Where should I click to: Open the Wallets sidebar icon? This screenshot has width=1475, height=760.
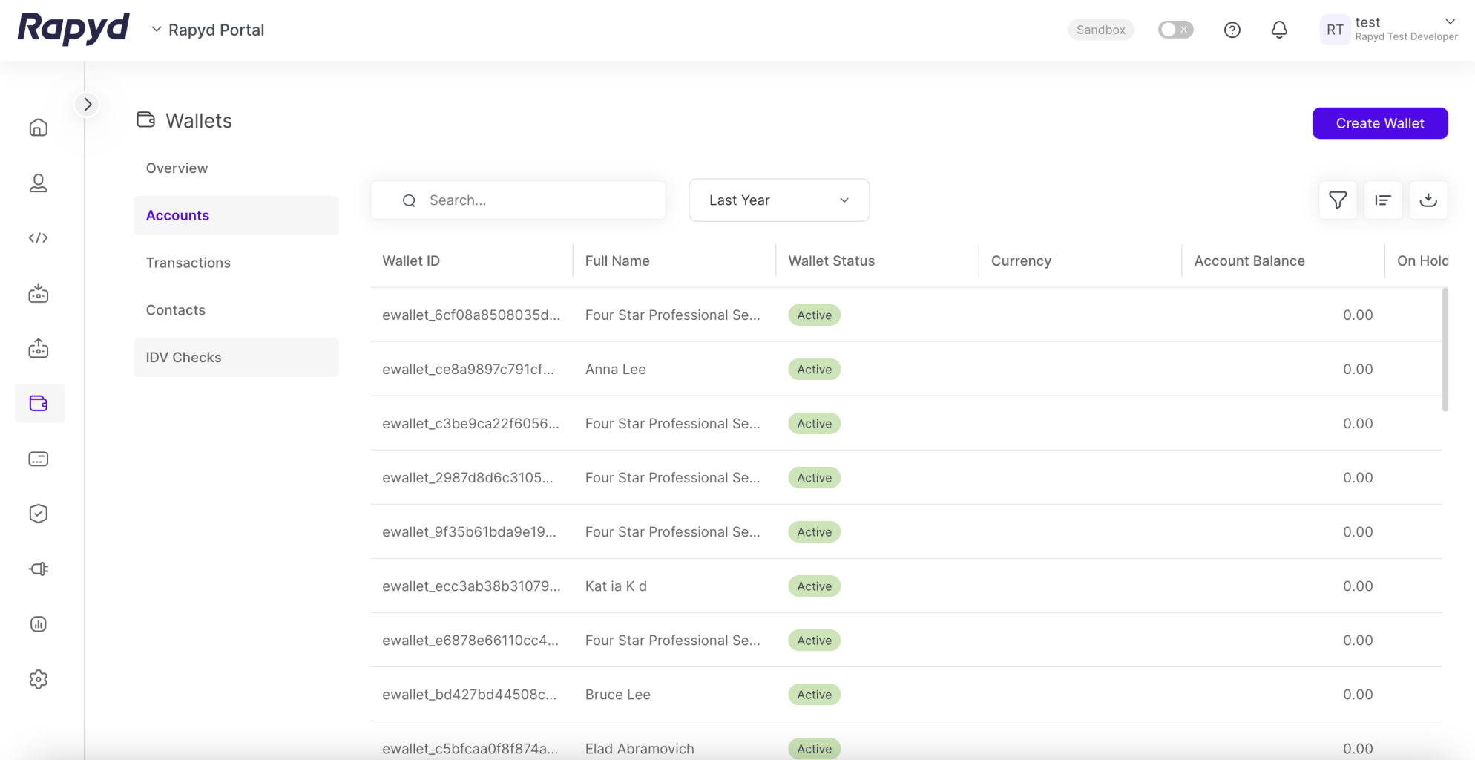click(39, 403)
